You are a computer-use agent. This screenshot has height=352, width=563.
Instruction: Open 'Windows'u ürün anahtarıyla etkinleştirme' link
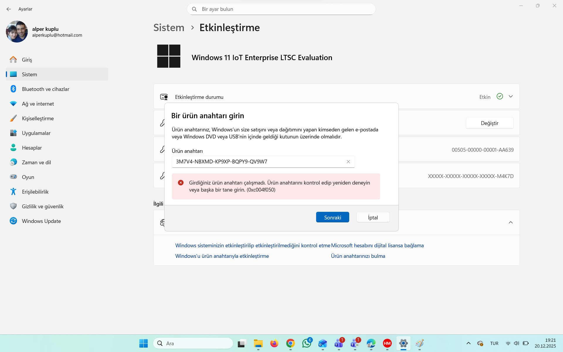(x=222, y=256)
